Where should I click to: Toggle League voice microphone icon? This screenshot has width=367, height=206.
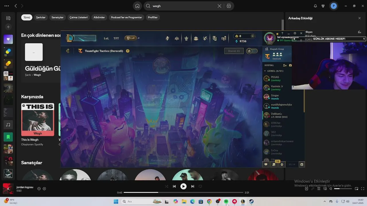tap(282, 165)
